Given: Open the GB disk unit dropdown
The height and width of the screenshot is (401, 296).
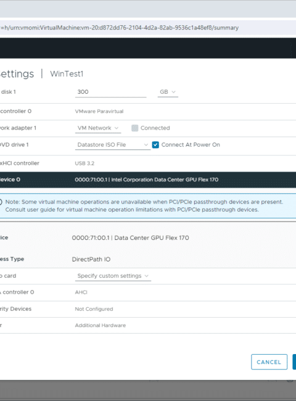Looking at the screenshot, I should click(x=168, y=92).
